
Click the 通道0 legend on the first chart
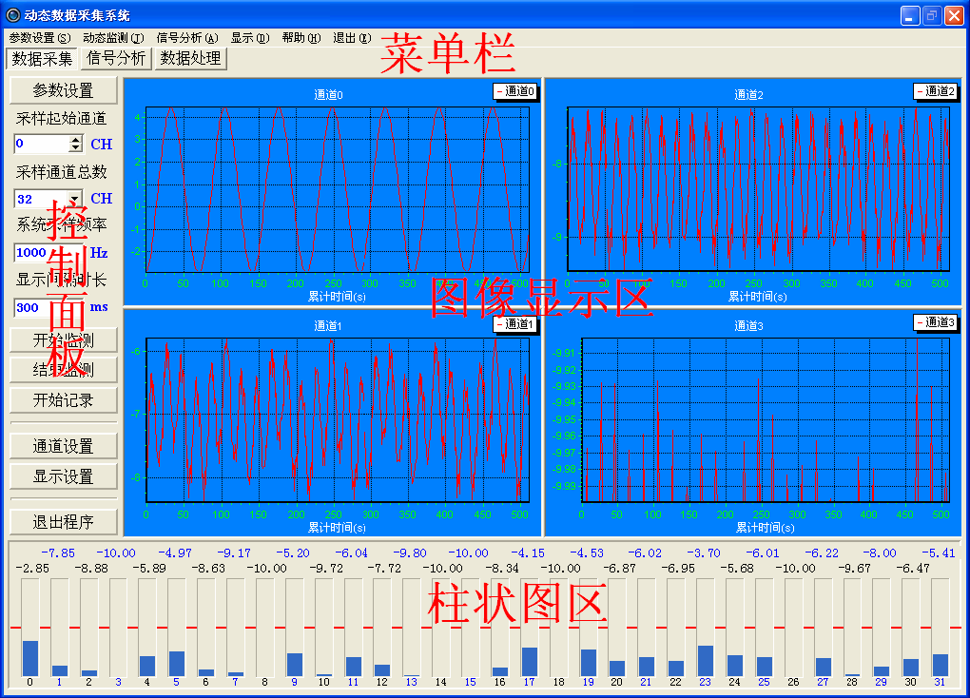click(514, 91)
